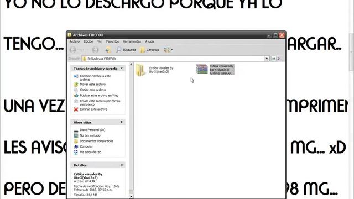Open the Ver menu
The image size is (354, 199).
pos(100,41)
